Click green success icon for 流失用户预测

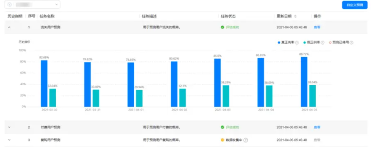pos(222,27)
